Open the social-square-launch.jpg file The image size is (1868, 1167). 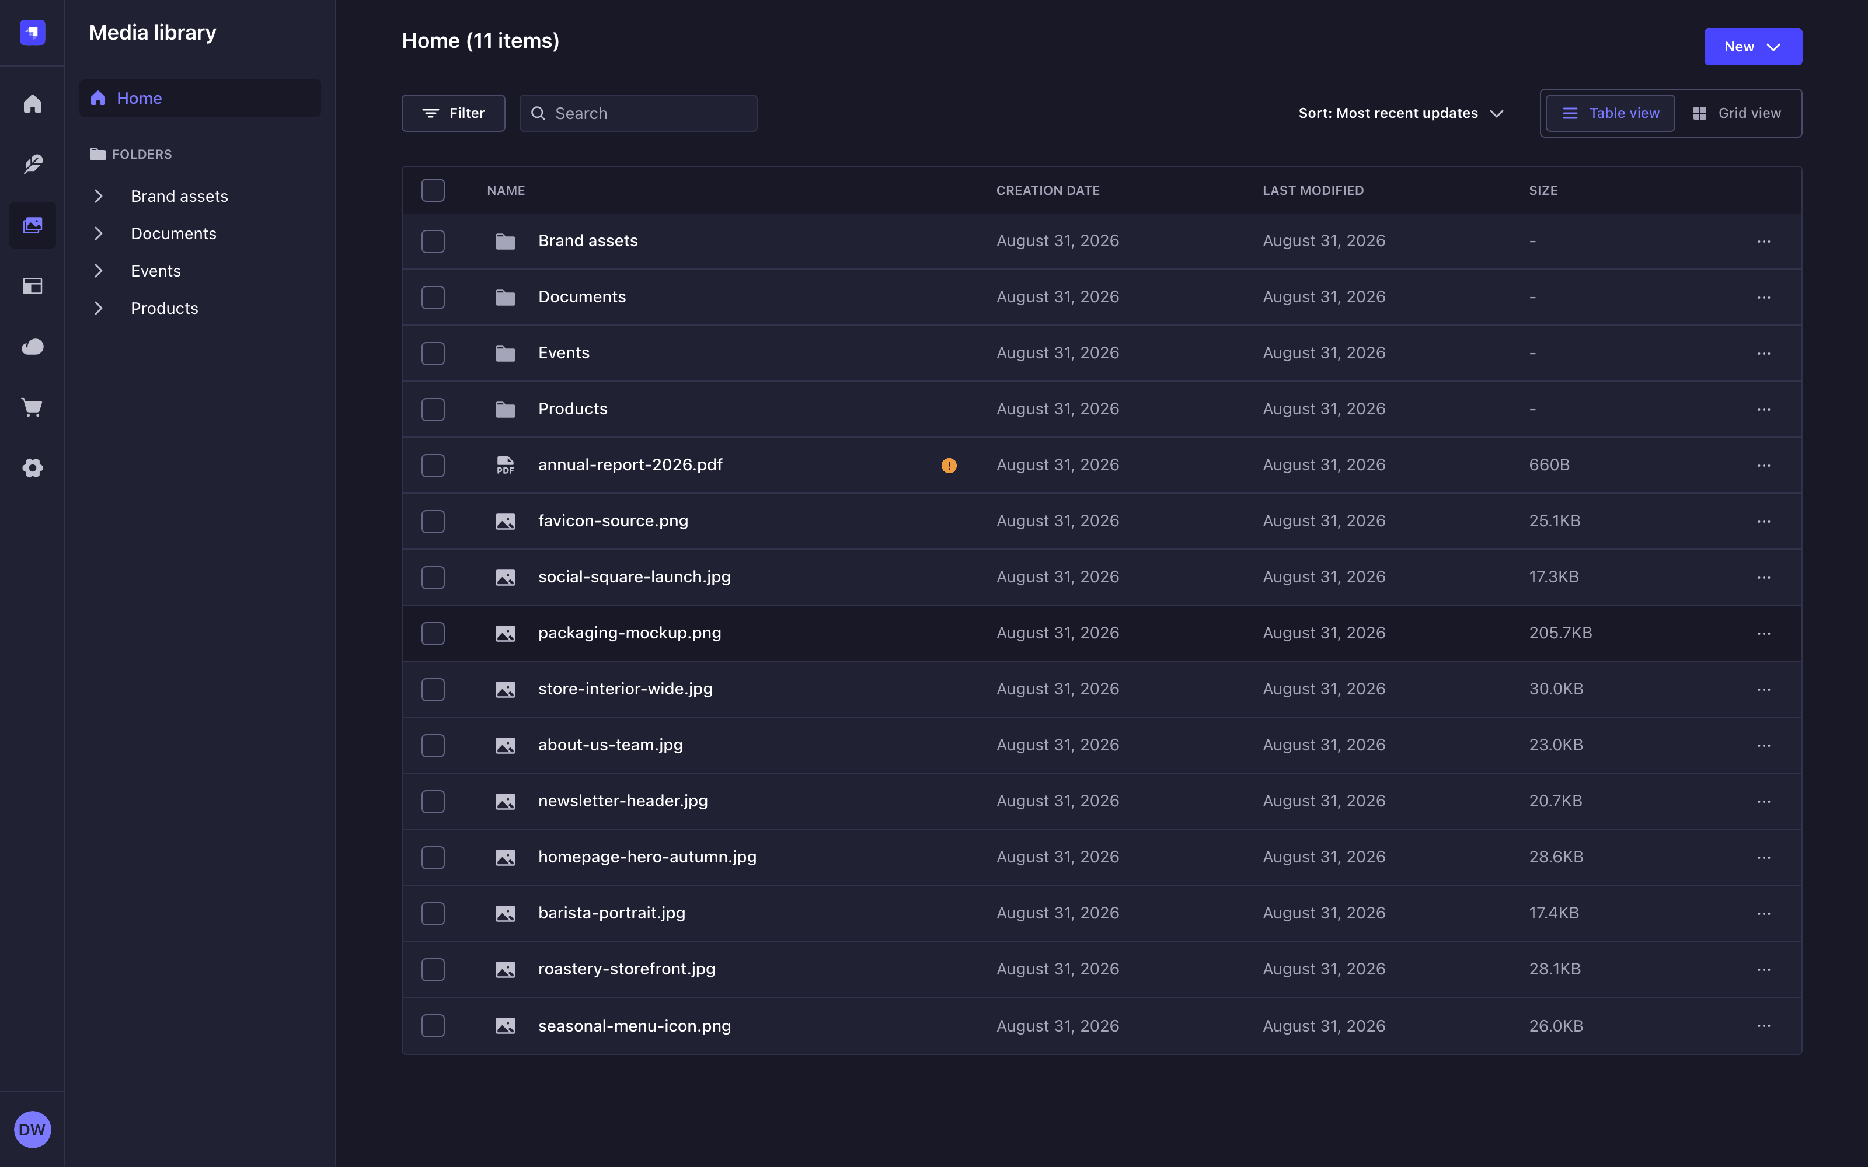pos(635,577)
